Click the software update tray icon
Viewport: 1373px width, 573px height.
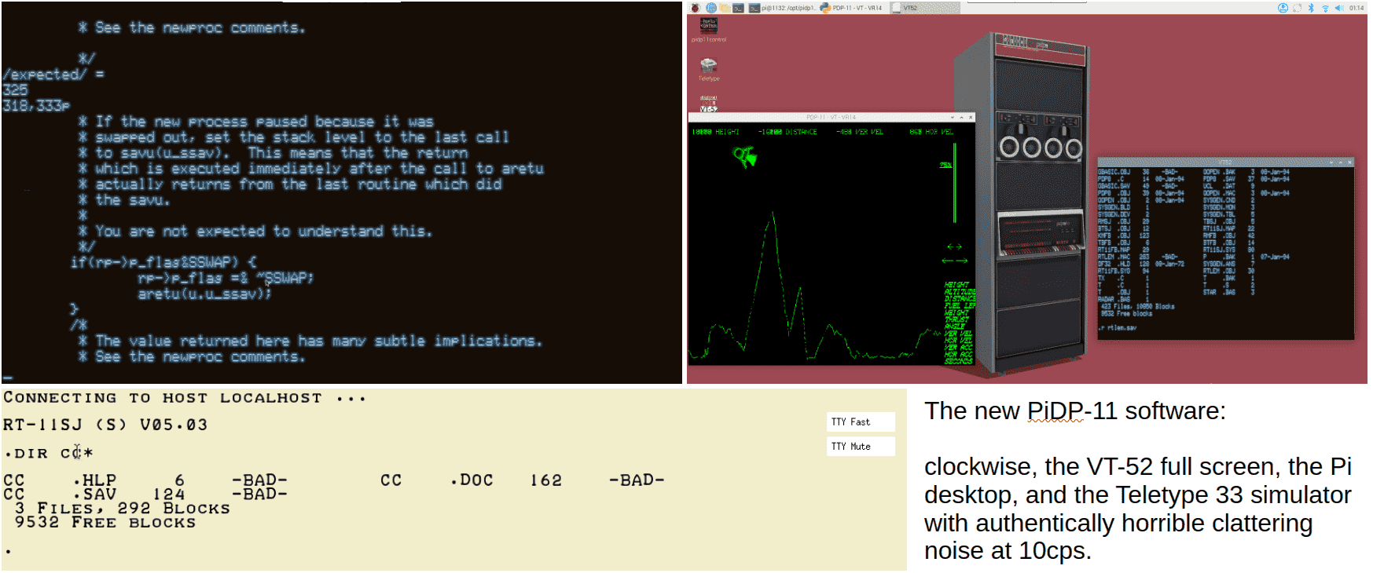point(1283,8)
